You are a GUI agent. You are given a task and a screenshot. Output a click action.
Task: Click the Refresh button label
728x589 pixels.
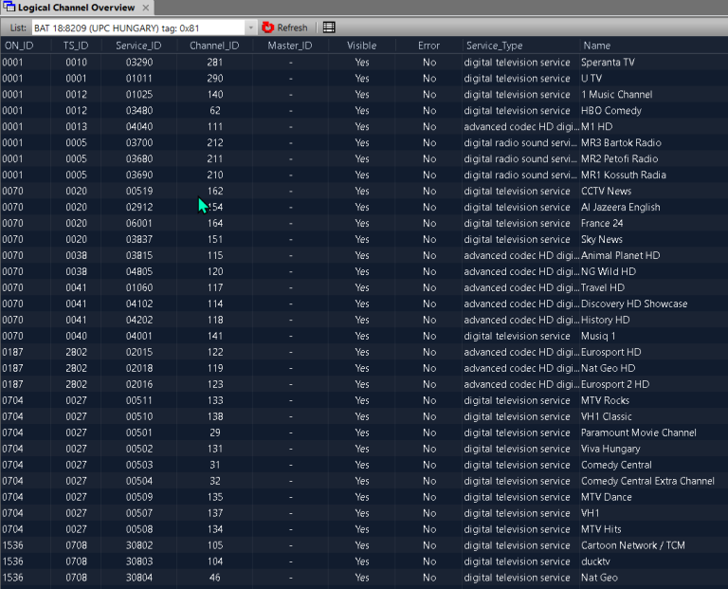click(292, 28)
